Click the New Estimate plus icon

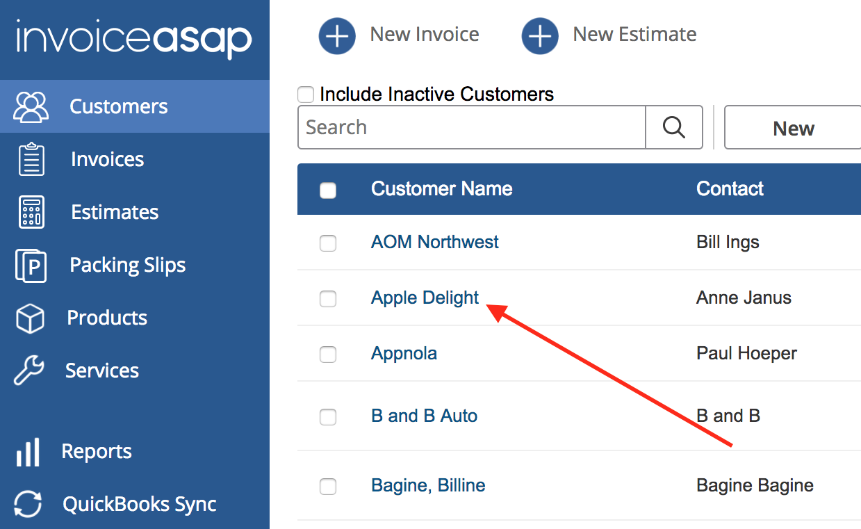click(x=540, y=35)
